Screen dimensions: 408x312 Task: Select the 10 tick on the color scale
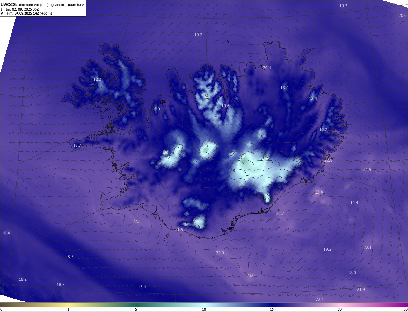[204, 309]
